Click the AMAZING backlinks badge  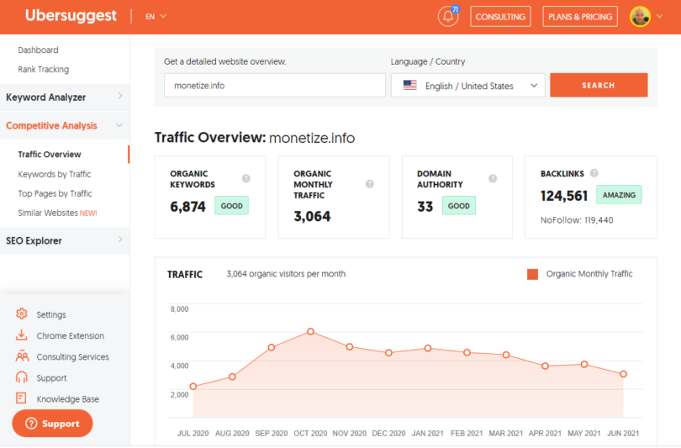[x=619, y=195]
